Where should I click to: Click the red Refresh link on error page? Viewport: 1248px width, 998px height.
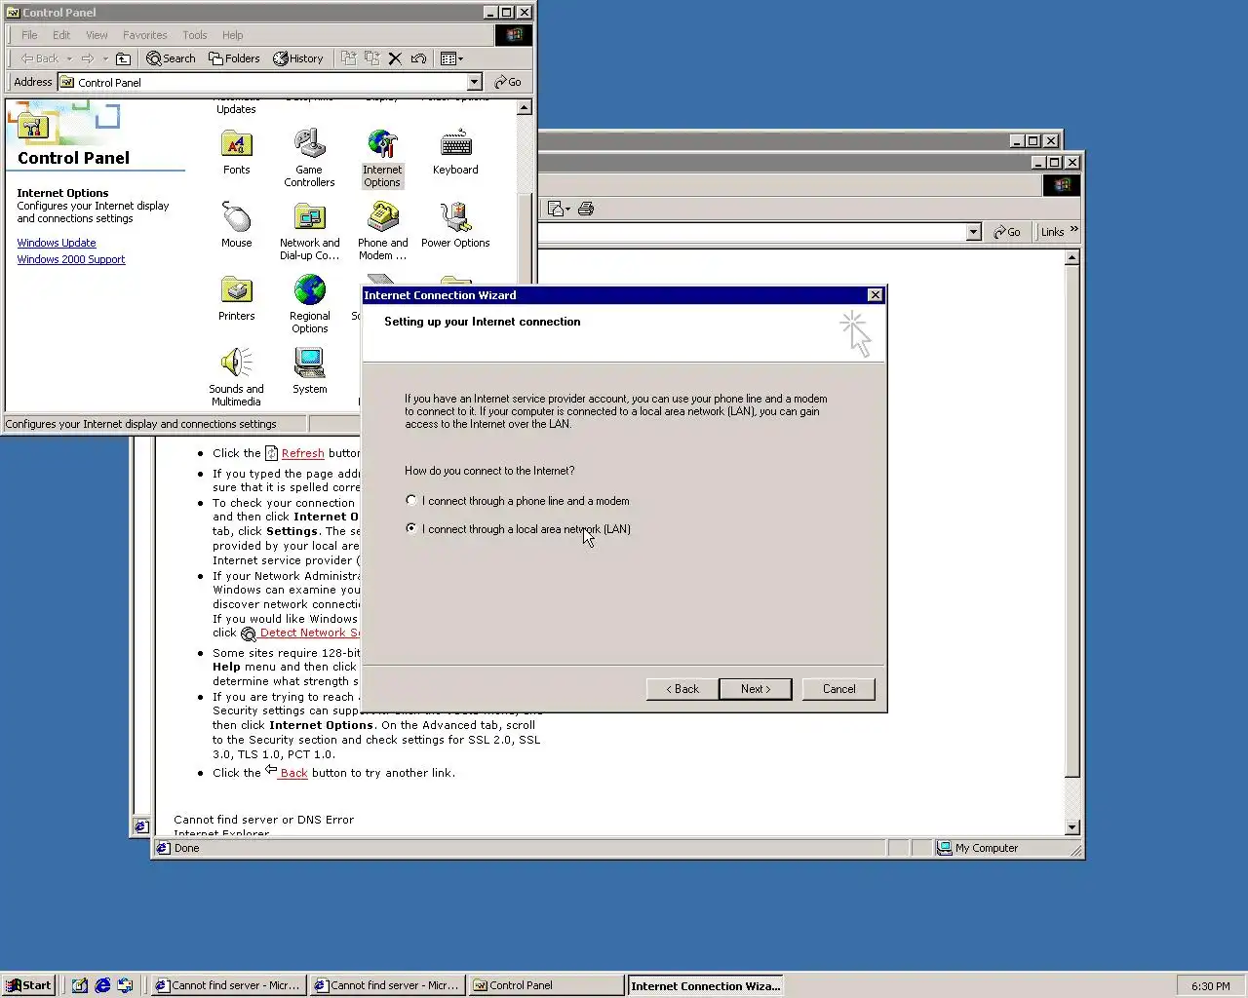pyautogui.click(x=302, y=453)
